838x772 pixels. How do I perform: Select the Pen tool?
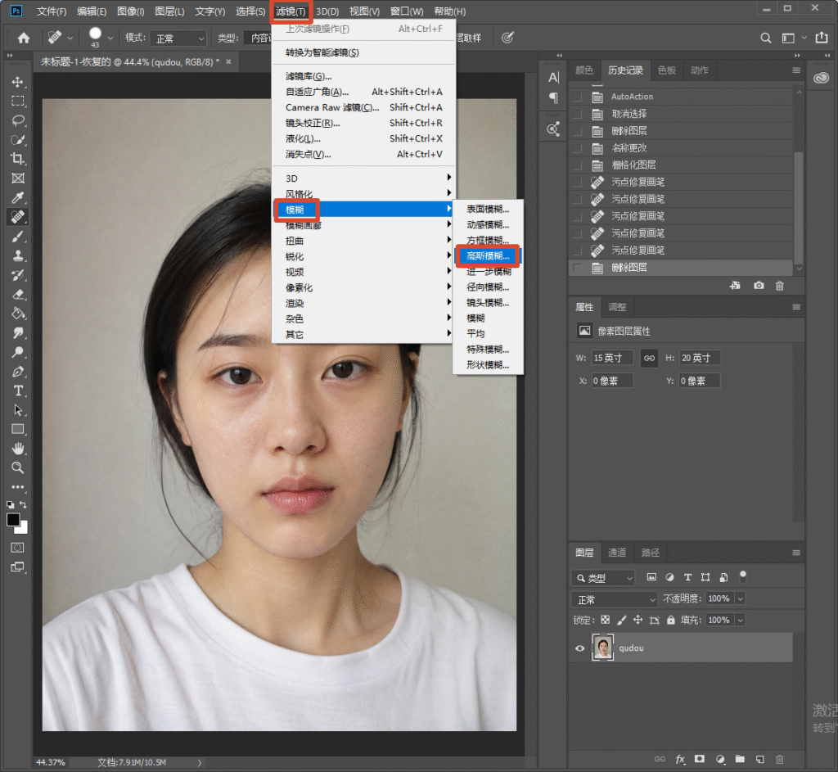[x=18, y=372]
